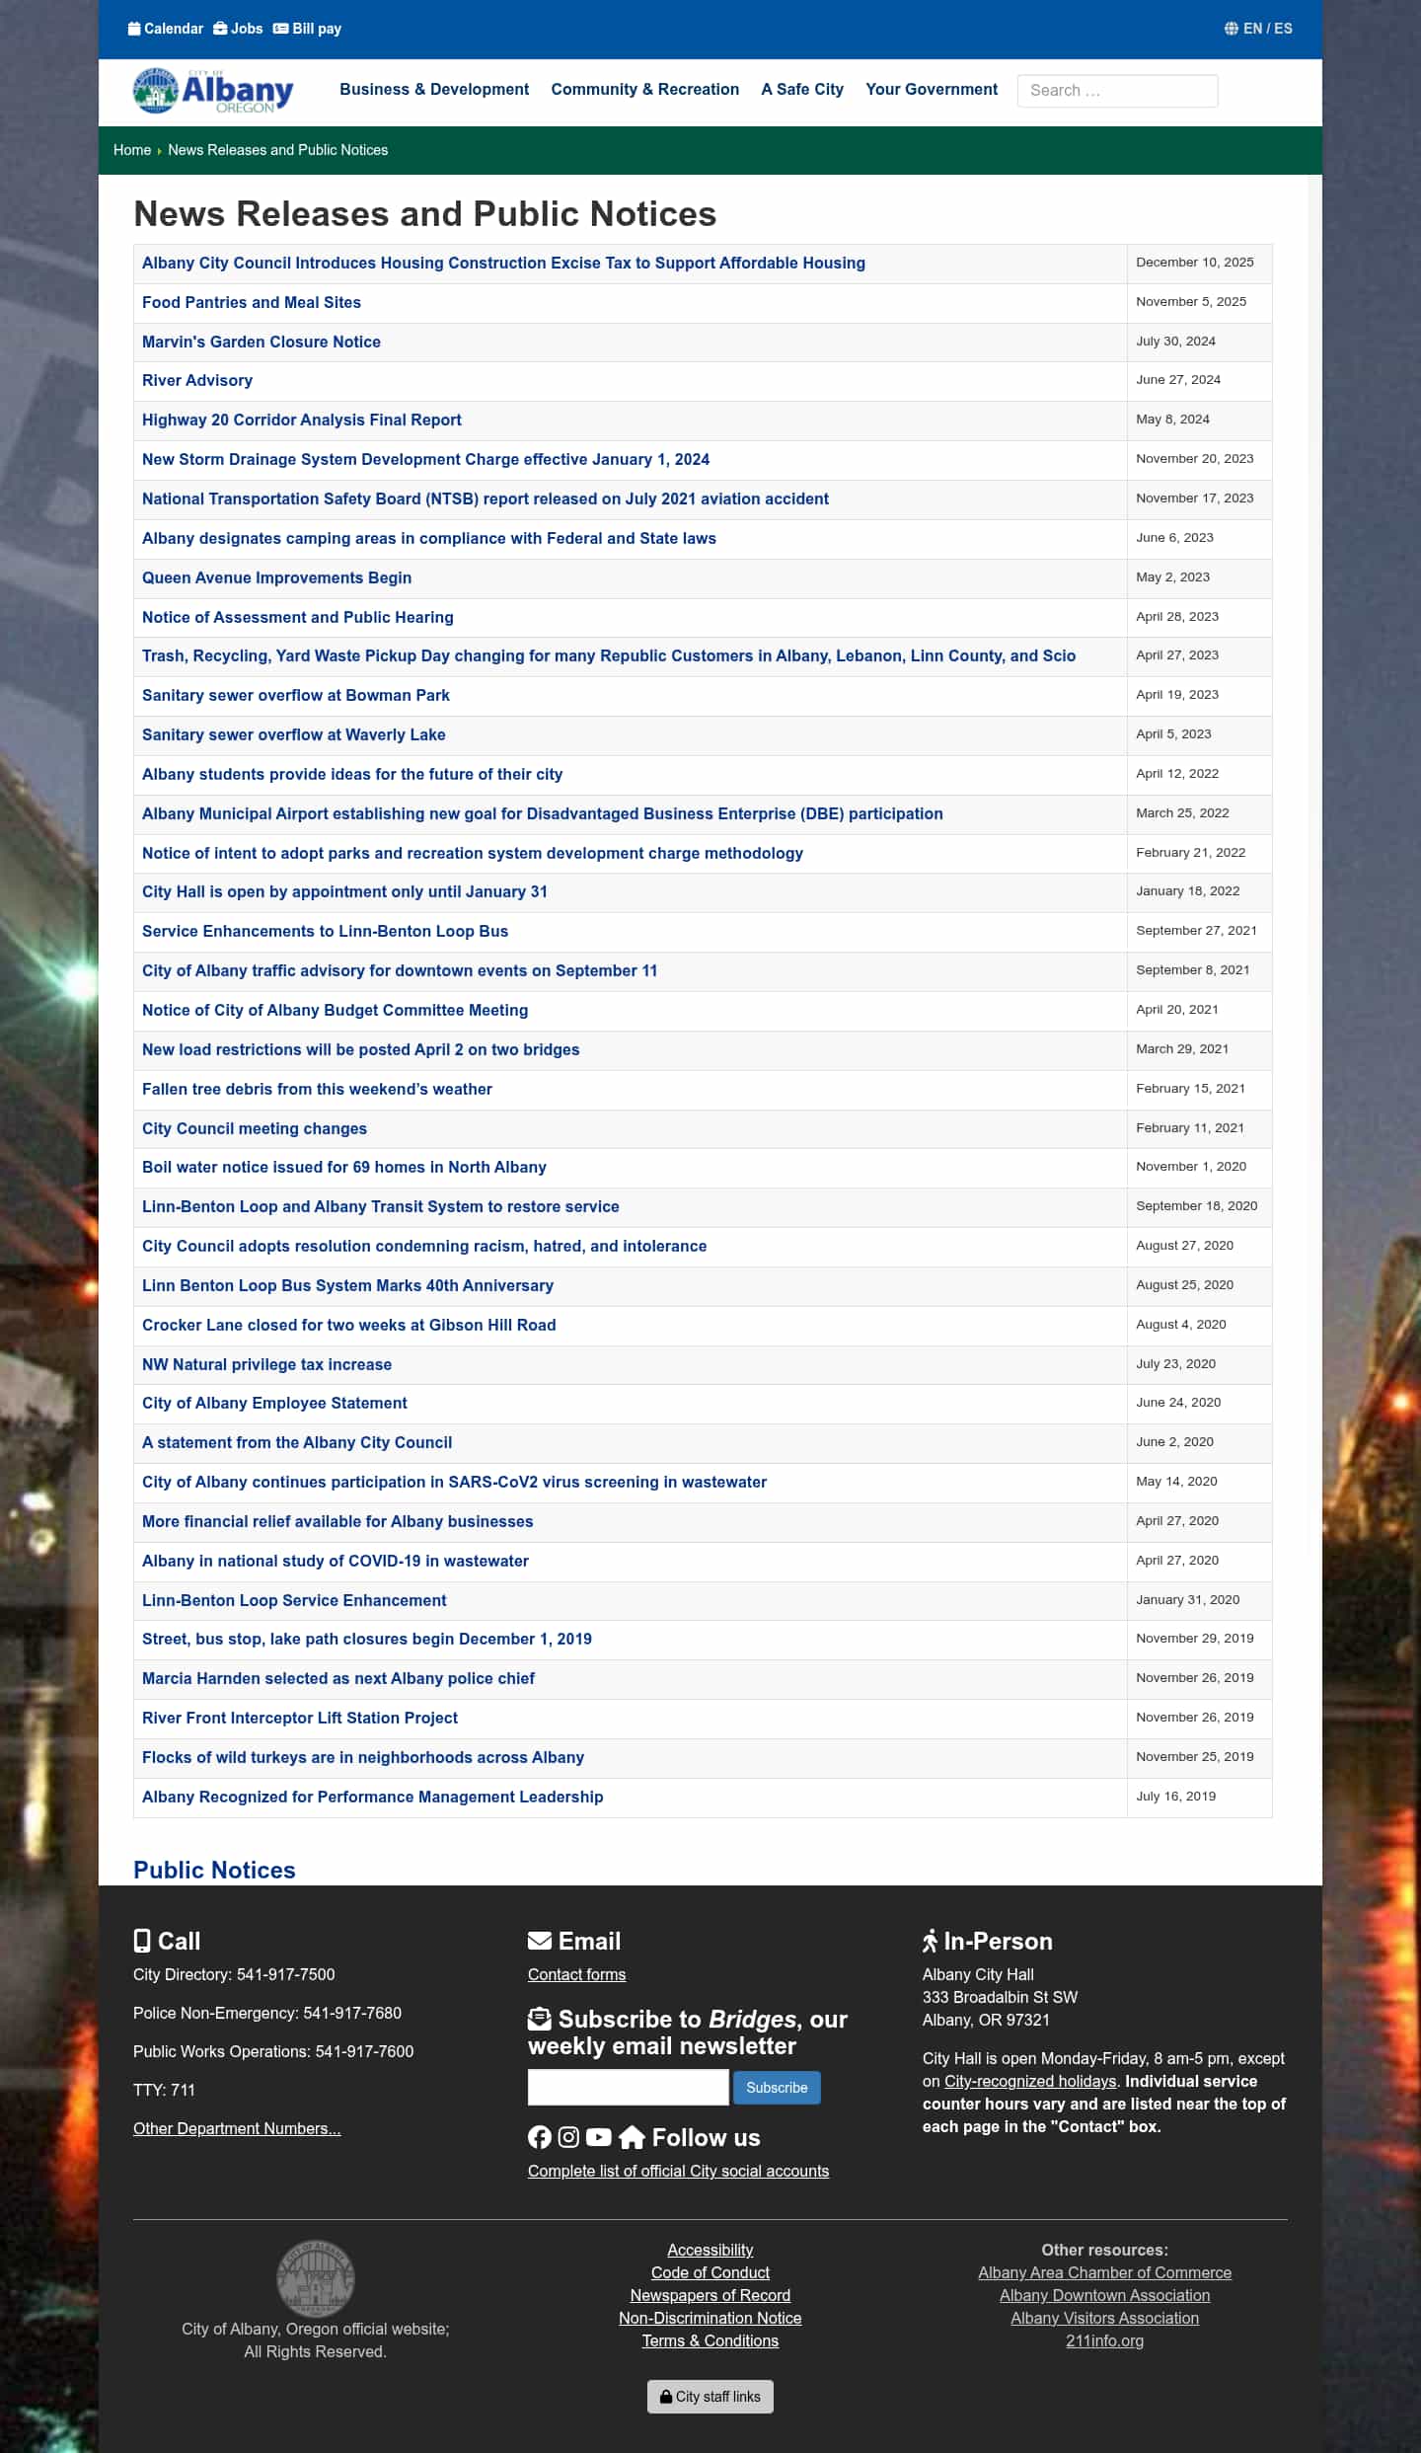Screen dimensions: 1421x2453
Task: Open Contact forms link
Action: [x=576, y=1974]
